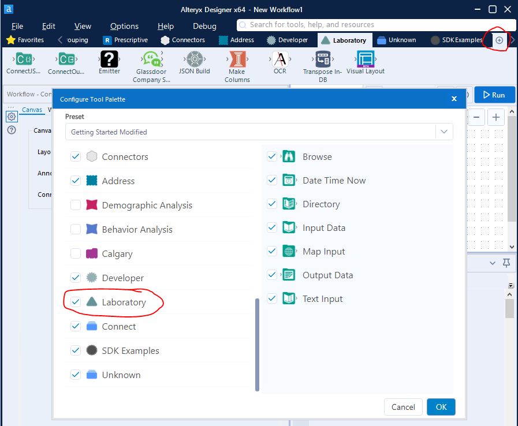Open the Options menu
This screenshot has height=426, width=518.
[x=124, y=26]
